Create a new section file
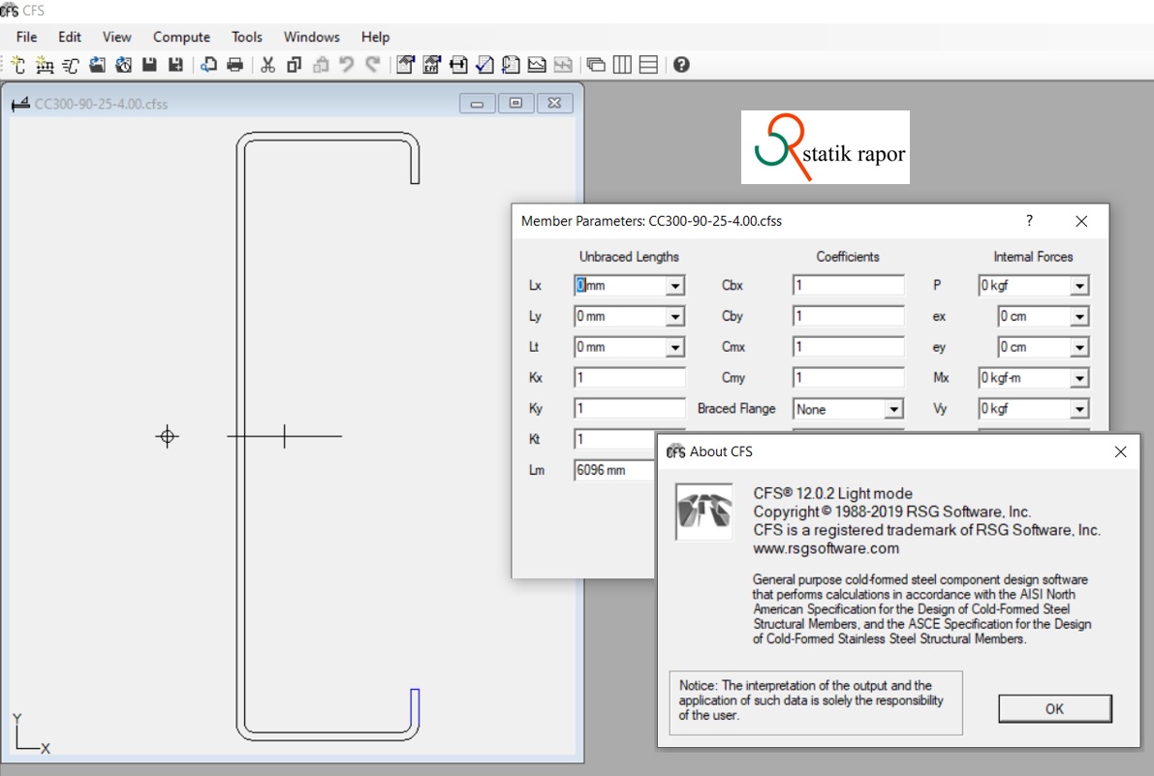The width and height of the screenshot is (1154, 776). 18,65
